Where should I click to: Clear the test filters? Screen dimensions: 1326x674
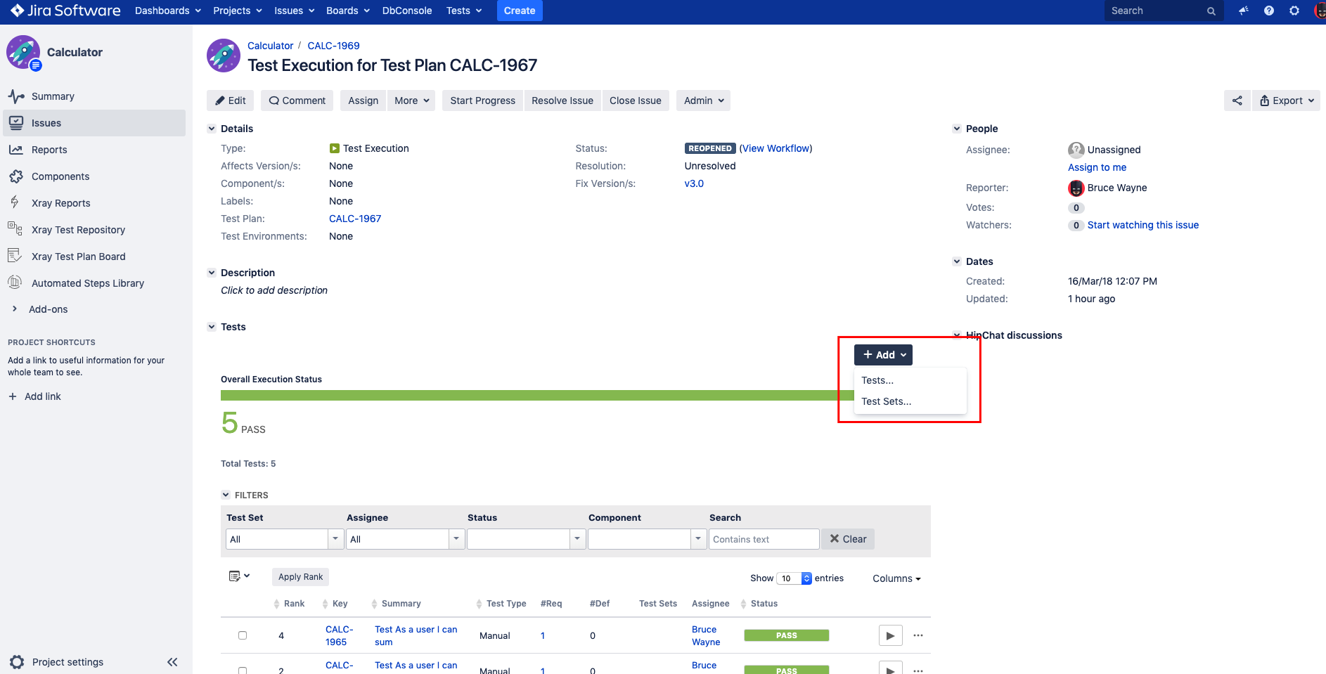pyautogui.click(x=848, y=539)
